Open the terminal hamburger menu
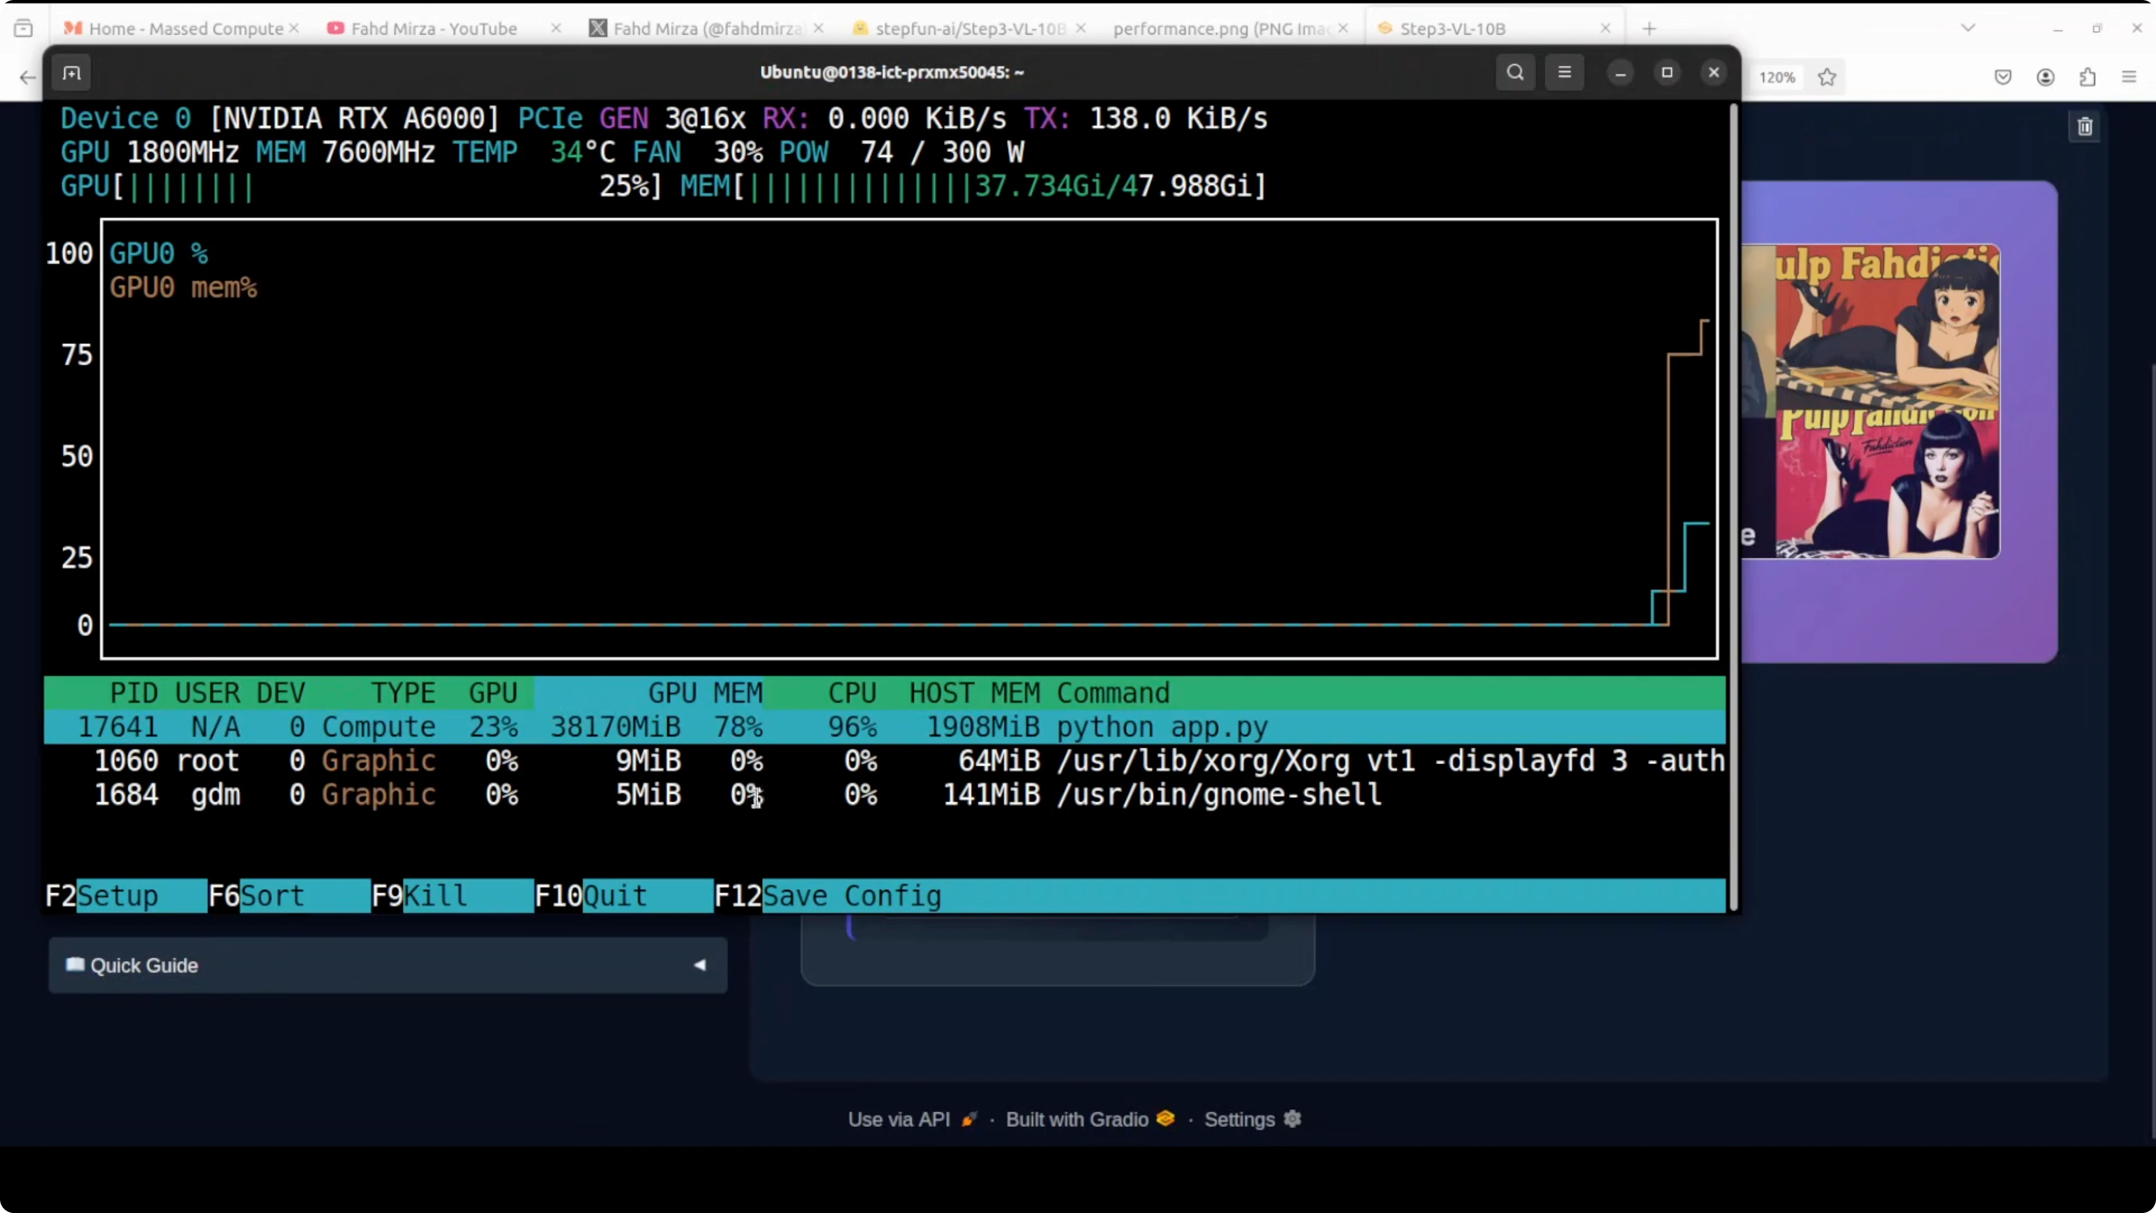2156x1213 pixels. (x=1564, y=72)
